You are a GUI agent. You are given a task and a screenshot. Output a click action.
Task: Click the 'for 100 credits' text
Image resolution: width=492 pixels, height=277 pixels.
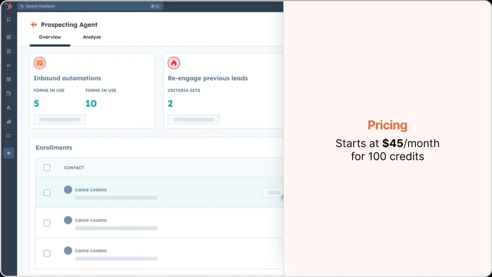click(388, 156)
